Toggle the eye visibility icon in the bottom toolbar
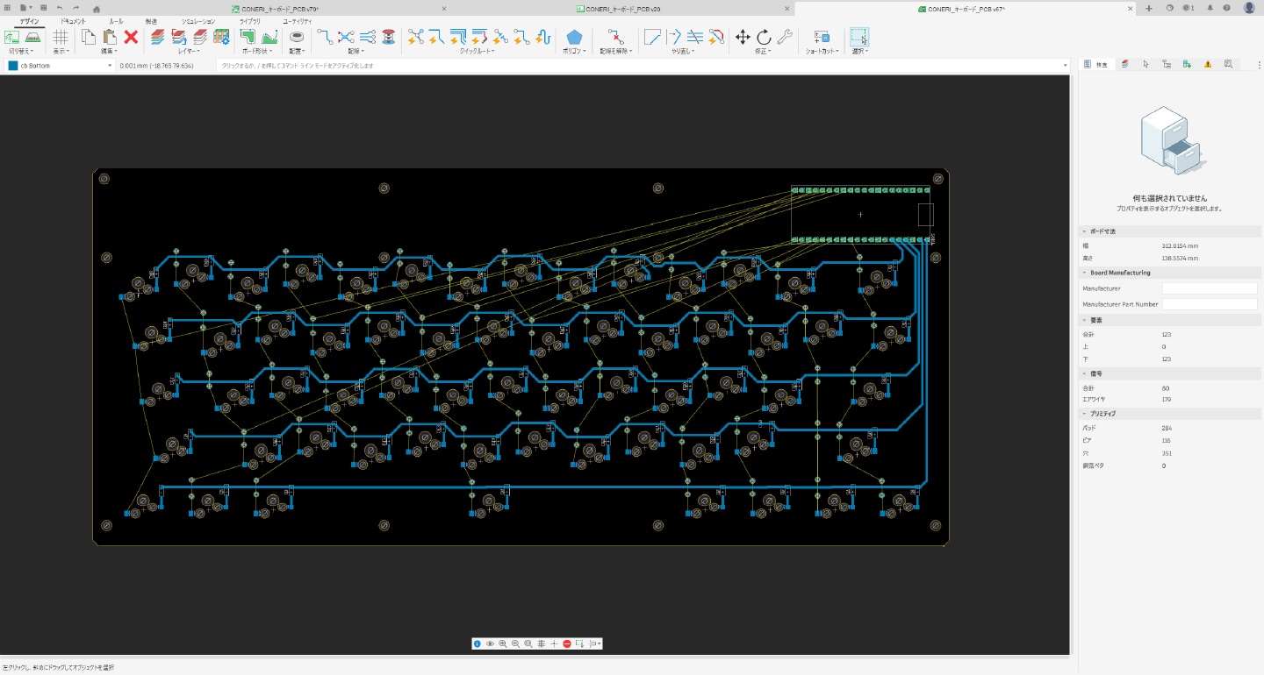Screen dimensions: 1264x675 [490, 643]
